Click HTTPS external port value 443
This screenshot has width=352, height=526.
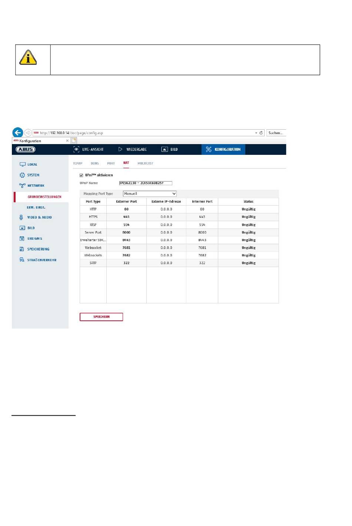pyautogui.click(x=126, y=217)
